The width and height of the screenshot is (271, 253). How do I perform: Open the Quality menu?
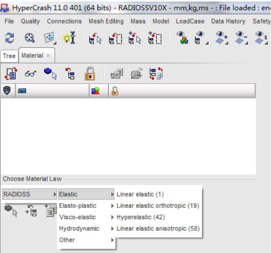coord(30,21)
